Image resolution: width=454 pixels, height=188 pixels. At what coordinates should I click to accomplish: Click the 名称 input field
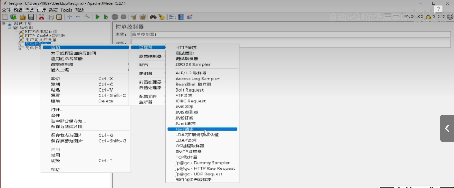tap(291, 34)
